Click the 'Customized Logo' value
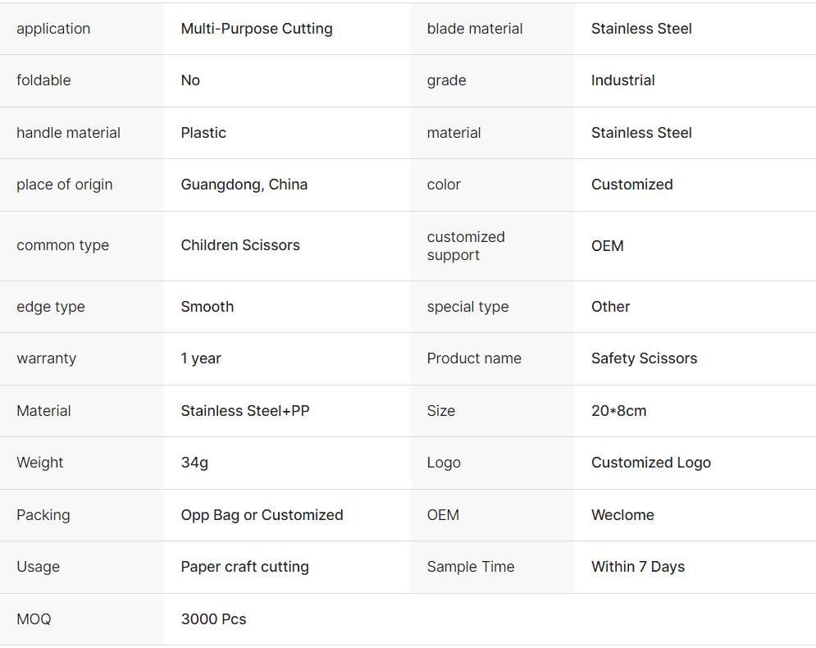Viewport: 816px width, 648px height. tap(651, 463)
